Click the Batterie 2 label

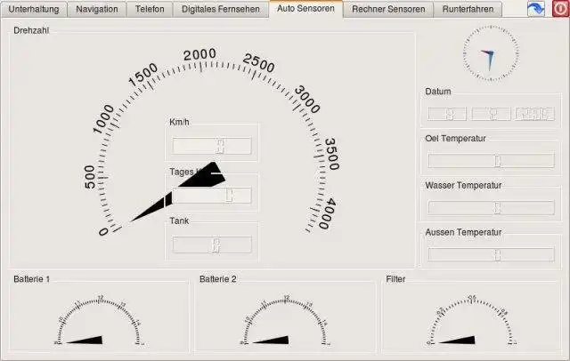pos(217,279)
